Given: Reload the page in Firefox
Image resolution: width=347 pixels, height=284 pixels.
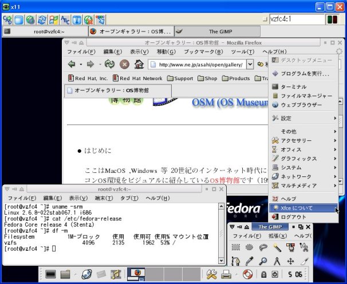Looking at the screenshot, I should [x=109, y=64].
